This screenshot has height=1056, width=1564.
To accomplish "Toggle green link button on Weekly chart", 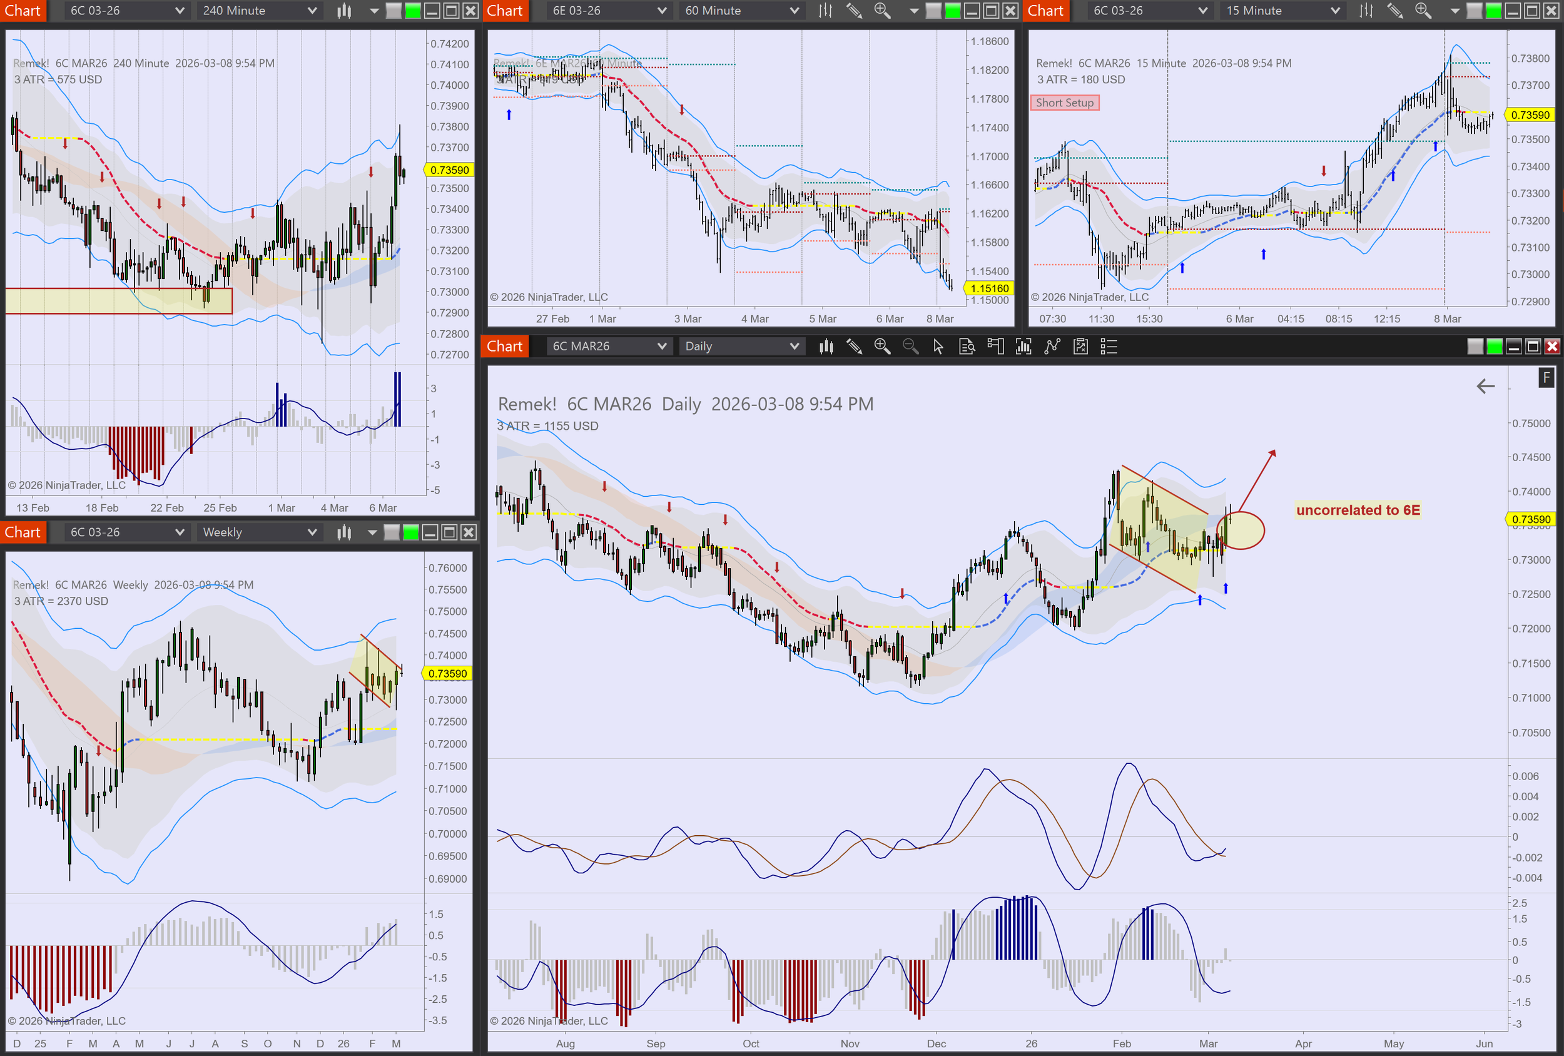I will pyautogui.click(x=410, y=532).
